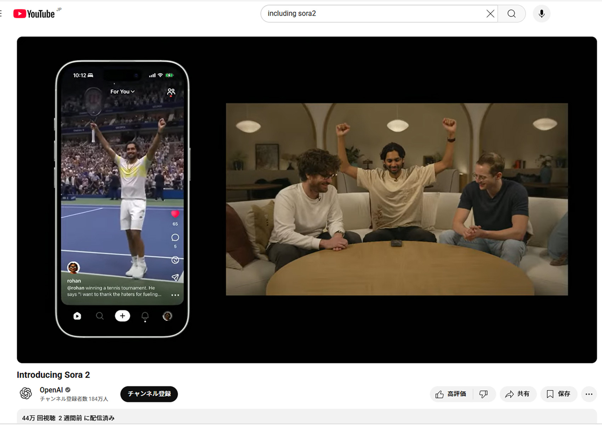Dislike the video with thumbs down
The image size is (602, 425).
click(x=483, y=394)
